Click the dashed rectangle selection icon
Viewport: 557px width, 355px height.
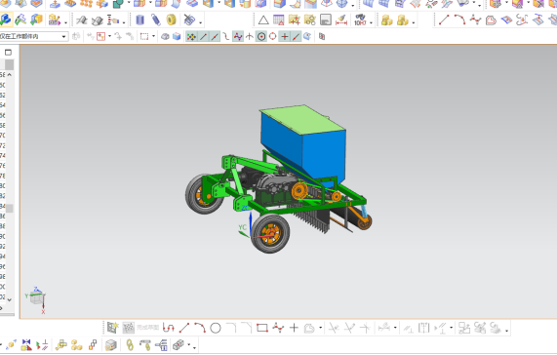point(144,36)
